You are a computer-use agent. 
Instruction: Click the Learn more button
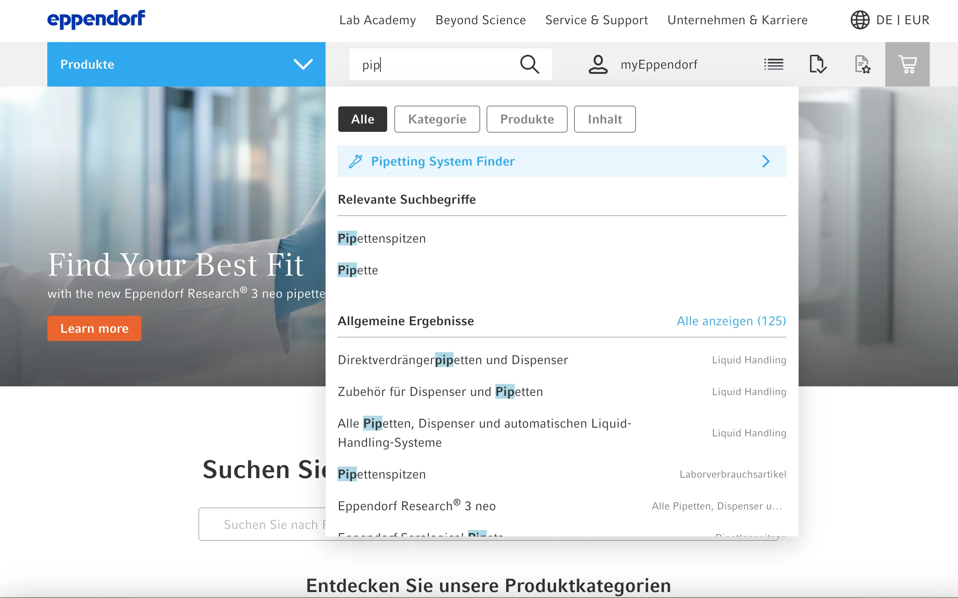(x=94, y=328)
